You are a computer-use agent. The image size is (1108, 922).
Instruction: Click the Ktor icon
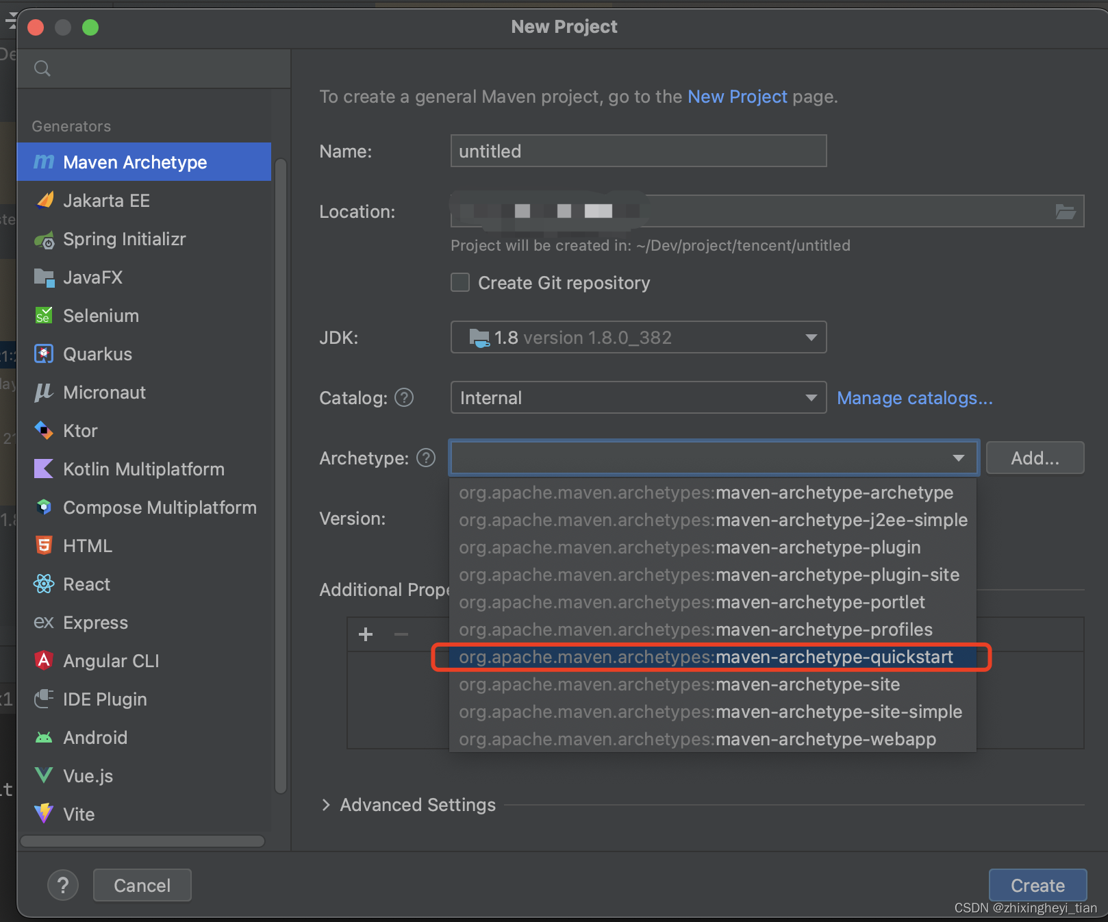(x=44, y=431)
